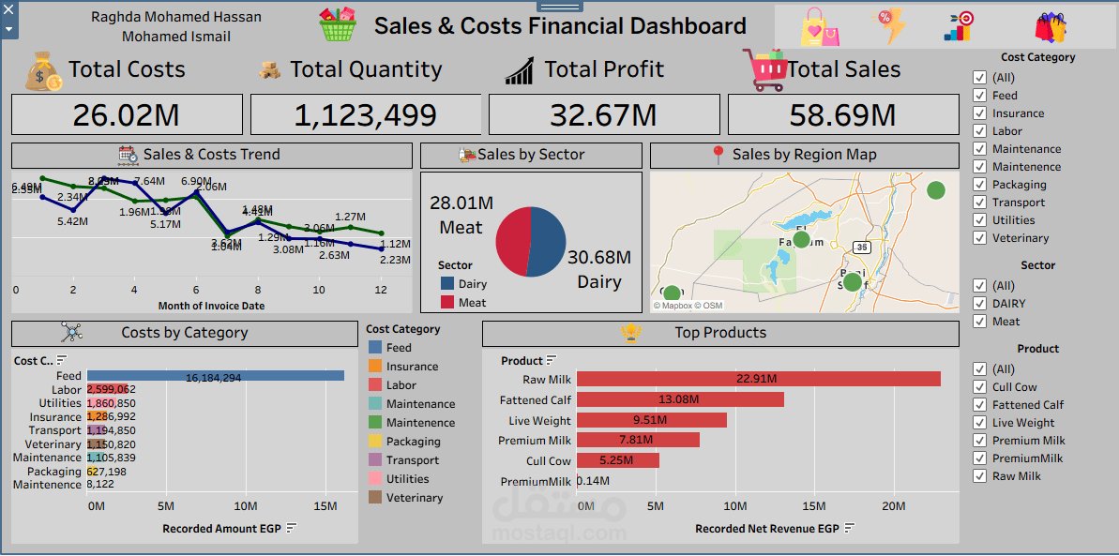Viewport: 1119px width, 556px height.
Task: Click the boxes icon by Total Quantity
Action: [x=270, y=69]
